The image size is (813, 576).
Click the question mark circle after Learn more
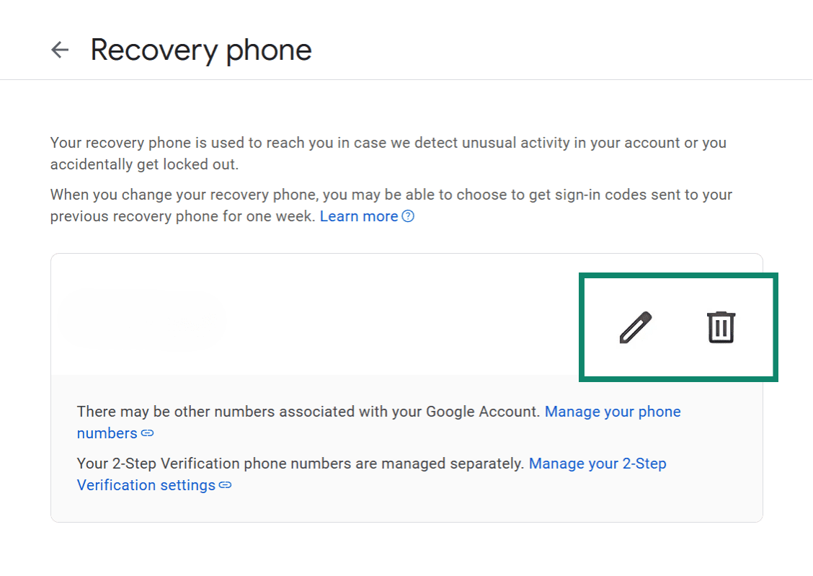[x=409, y=216]
